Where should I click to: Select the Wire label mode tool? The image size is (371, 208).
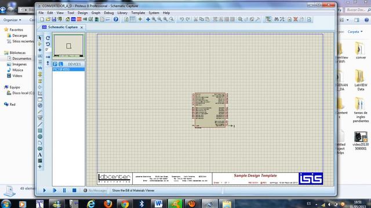pos(40,56)
